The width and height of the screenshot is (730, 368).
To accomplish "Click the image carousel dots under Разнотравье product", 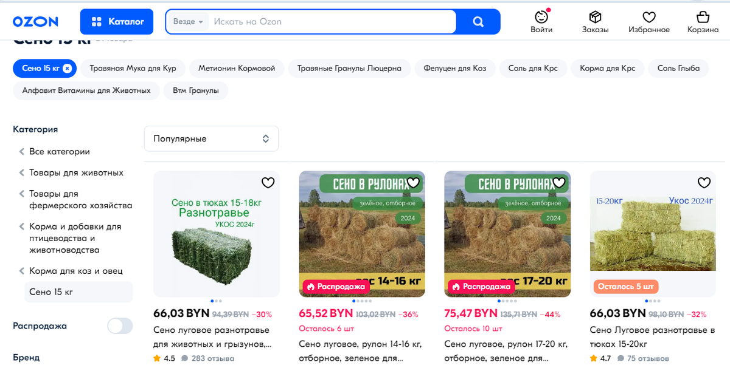I will pyautogui.click(x=215, y=301).
